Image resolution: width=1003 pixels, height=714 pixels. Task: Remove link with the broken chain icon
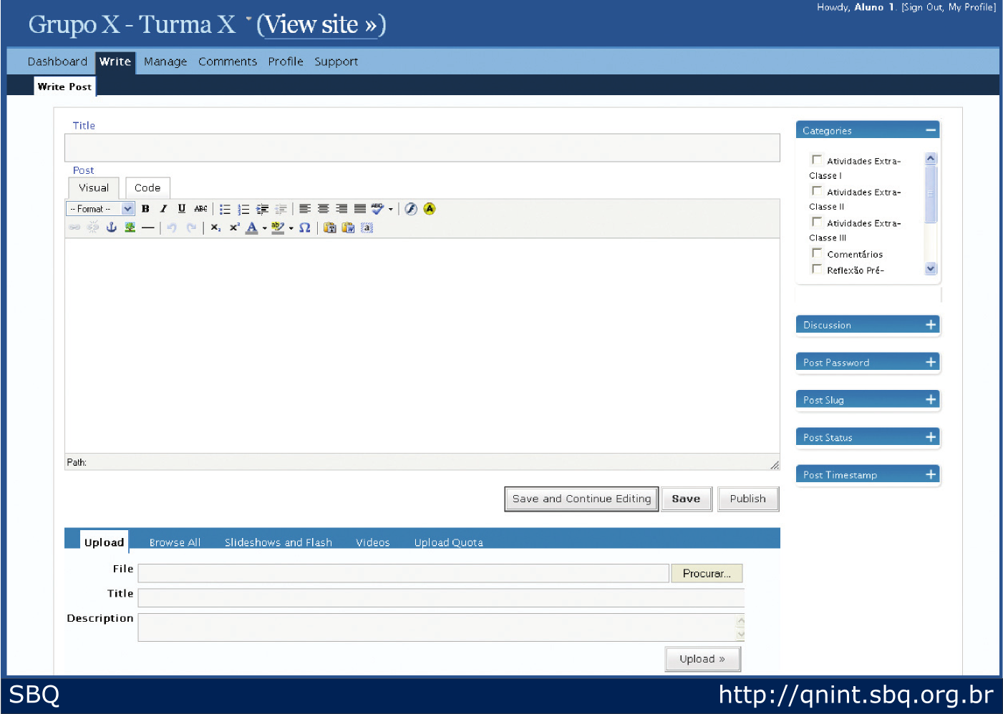[x=93, y=228]
